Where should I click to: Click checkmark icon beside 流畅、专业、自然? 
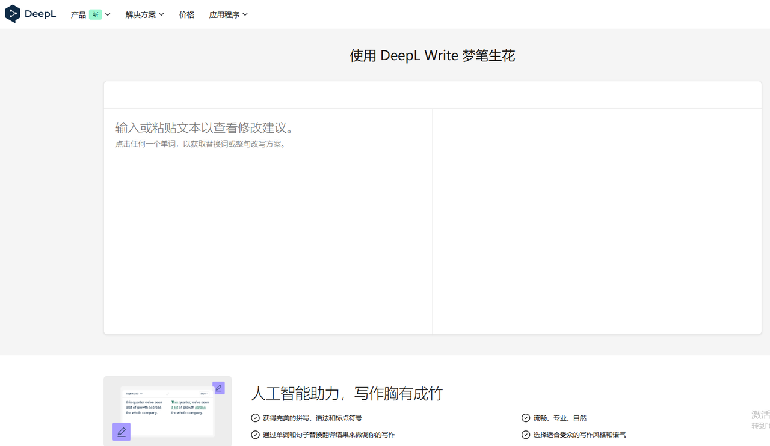click(526, 418)
